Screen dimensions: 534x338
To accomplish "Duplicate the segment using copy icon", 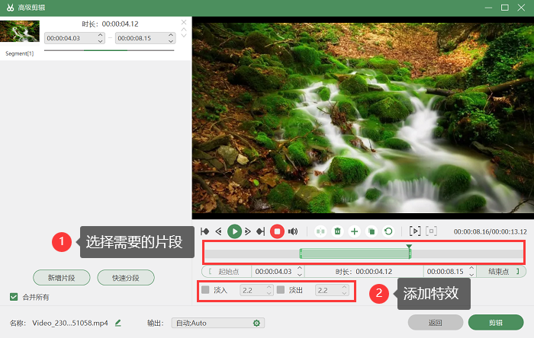I will (372, 231).
